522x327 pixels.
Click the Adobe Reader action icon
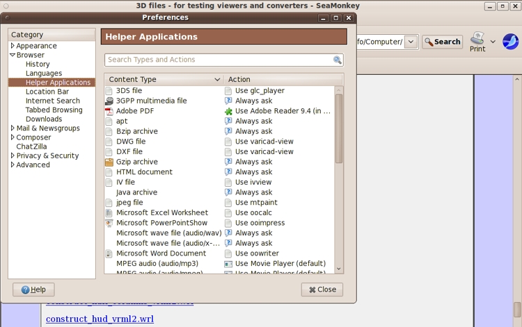point(228,111)
